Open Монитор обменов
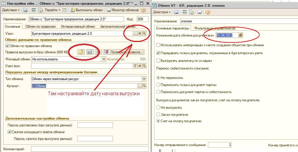Image resolution: width=298 pixels, height=152 pixels. (x=123, y=10)
